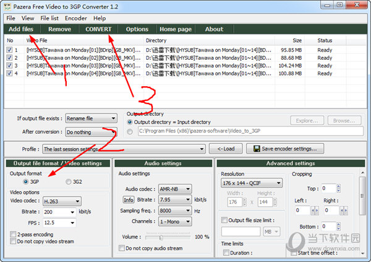Open Video codec H.263 dropdown
371x262 pixels.
(62, 202)
